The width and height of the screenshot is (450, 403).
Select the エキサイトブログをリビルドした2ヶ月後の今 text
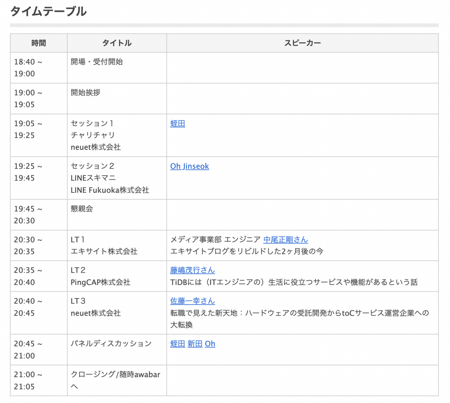coord(247,252)
